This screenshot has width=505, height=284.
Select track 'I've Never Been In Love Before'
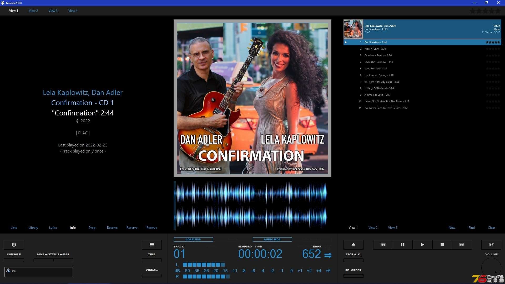[422, 108]
